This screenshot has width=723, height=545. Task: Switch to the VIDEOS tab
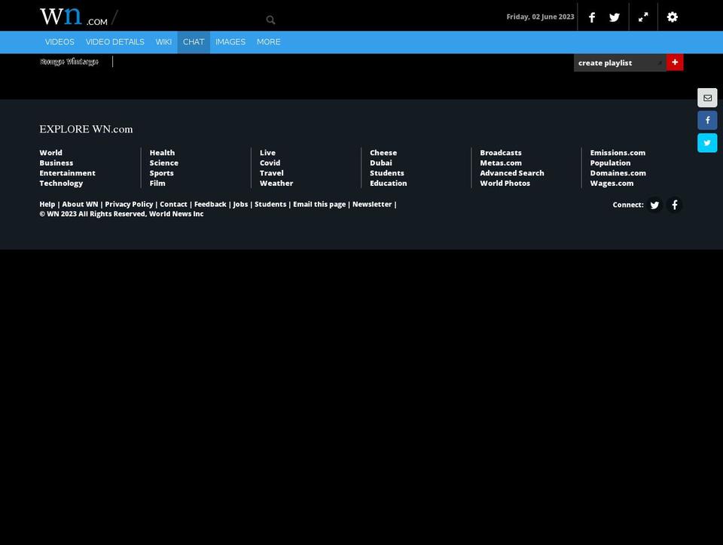(59, 42)
